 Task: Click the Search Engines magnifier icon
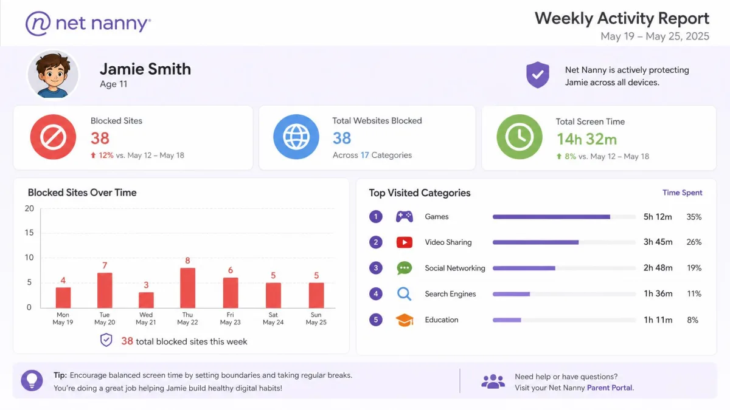click(404, 294)
